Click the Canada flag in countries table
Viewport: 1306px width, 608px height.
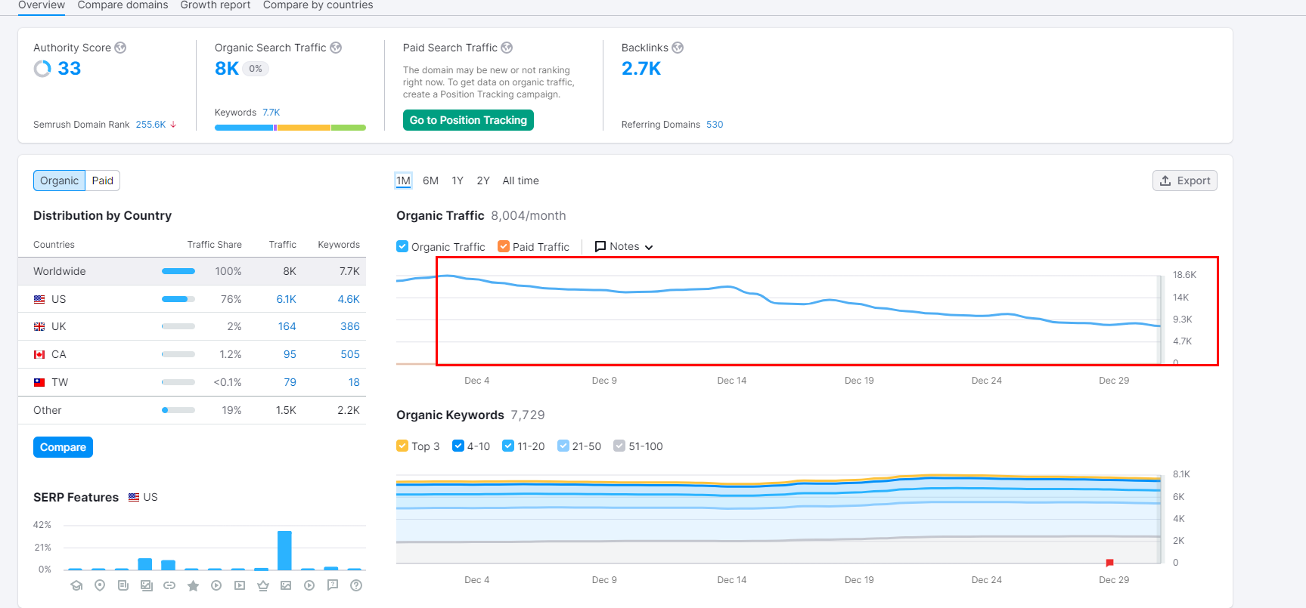39,354
